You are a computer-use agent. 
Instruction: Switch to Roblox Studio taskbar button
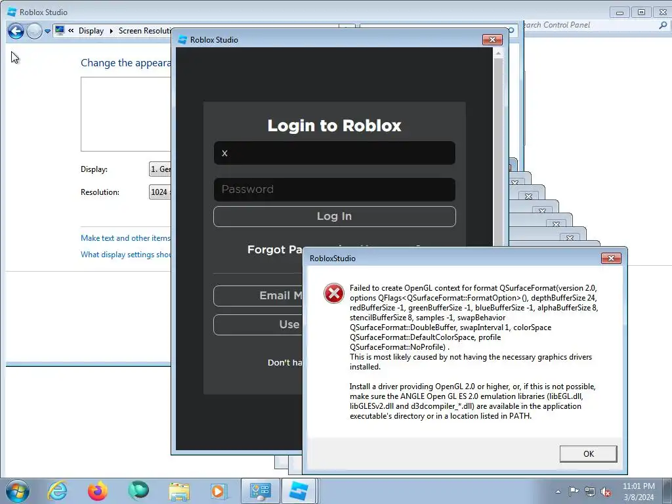[x=299, y=491]
